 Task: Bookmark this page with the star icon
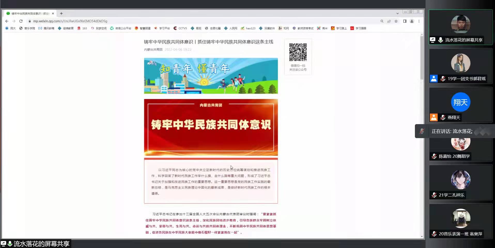396,21
